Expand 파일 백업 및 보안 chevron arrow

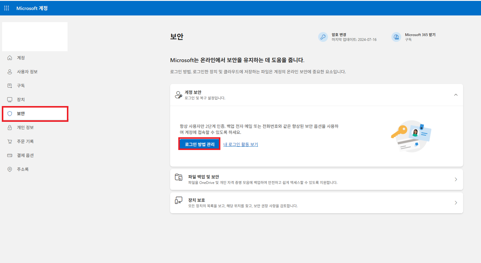coord(456,179)
